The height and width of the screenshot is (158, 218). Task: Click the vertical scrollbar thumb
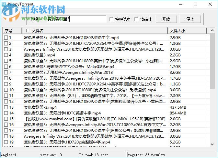[212, 61]
